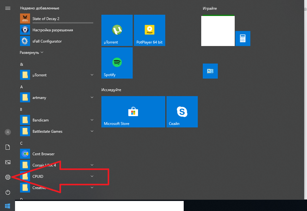Image resolution: width=307 pixels, height=211 pixels.
Task: Select the Исследуйте tile group title
Action: (x=111, y=90)
